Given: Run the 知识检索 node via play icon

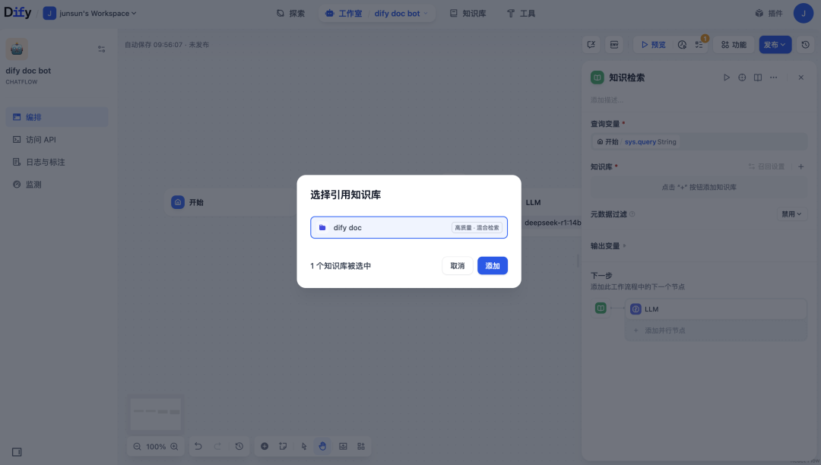Looking at the screenshot, I should pos(727,77).
